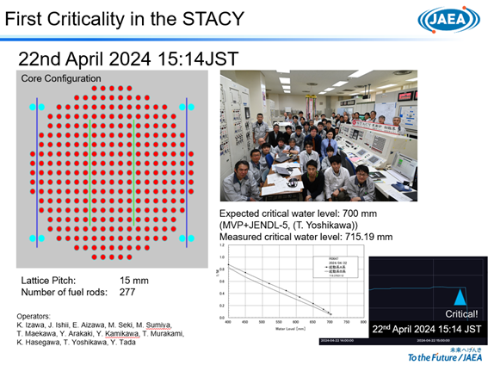Click the blue triangle marker above 'Critical!'
488x365 pixels.
point(460,298)
